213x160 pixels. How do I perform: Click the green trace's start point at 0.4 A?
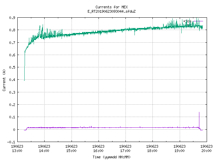pos(24,80)
